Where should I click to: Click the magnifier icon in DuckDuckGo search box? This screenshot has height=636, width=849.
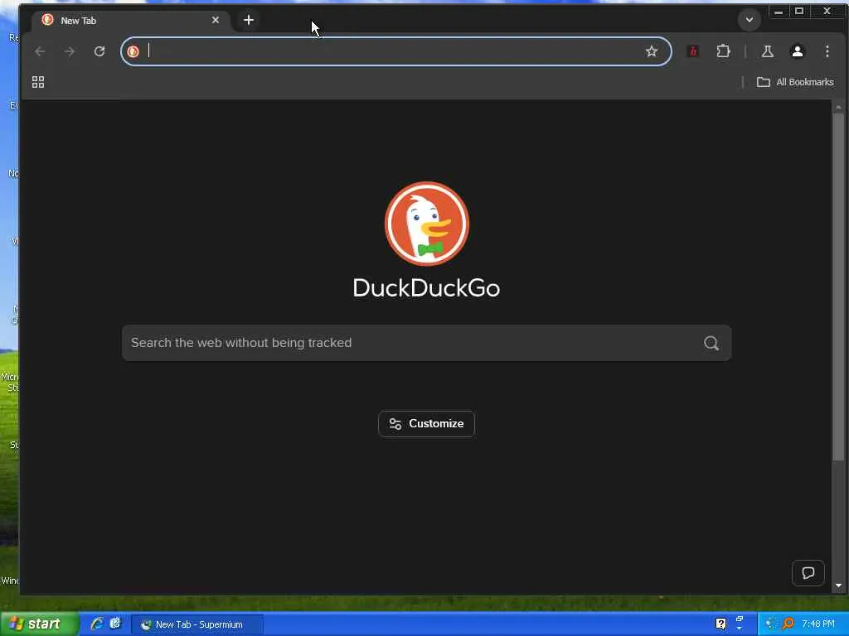711,343
